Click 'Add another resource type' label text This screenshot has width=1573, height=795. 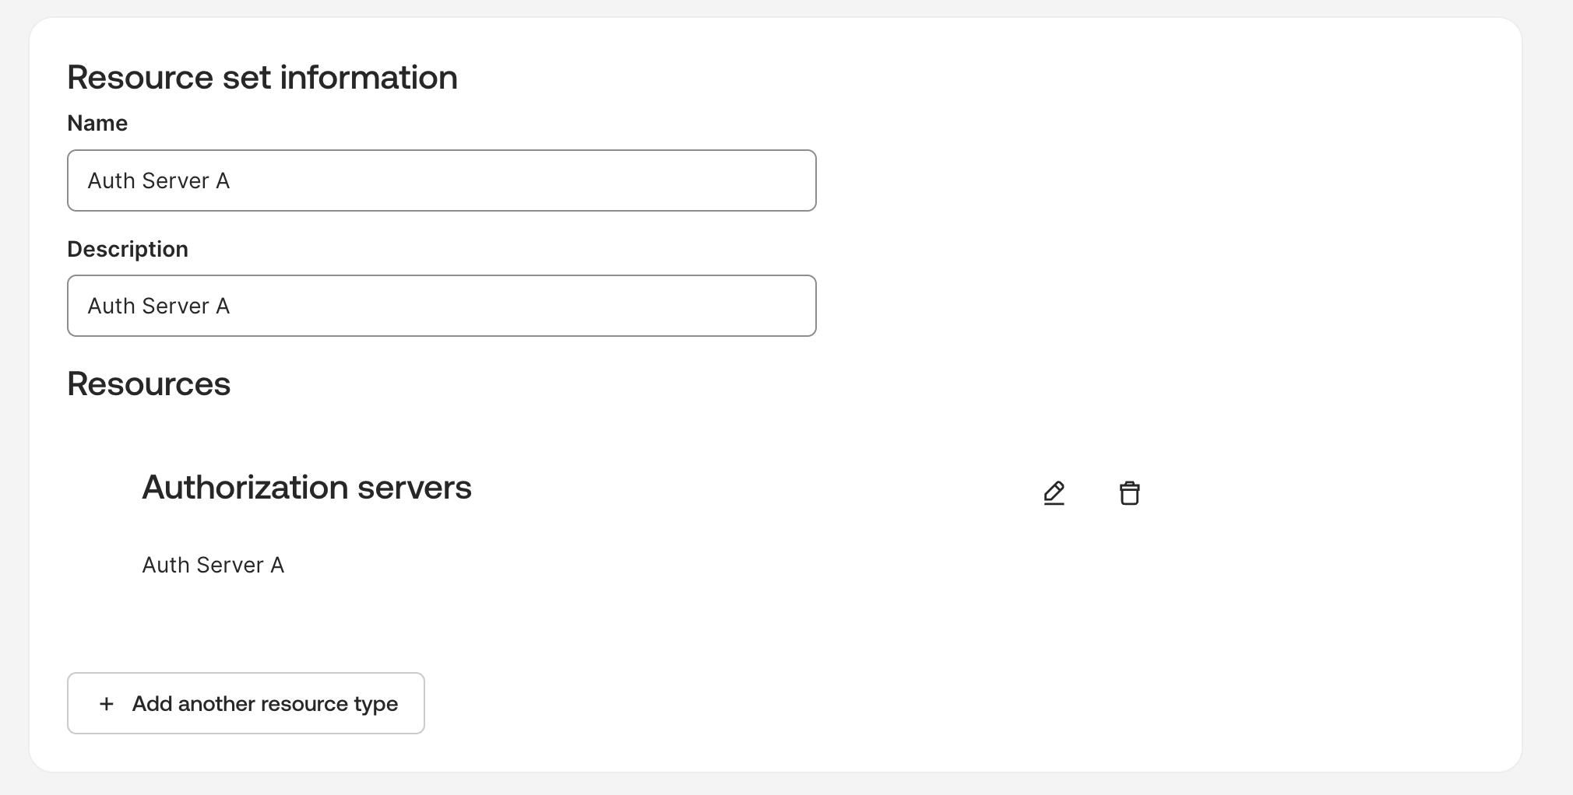265,704
